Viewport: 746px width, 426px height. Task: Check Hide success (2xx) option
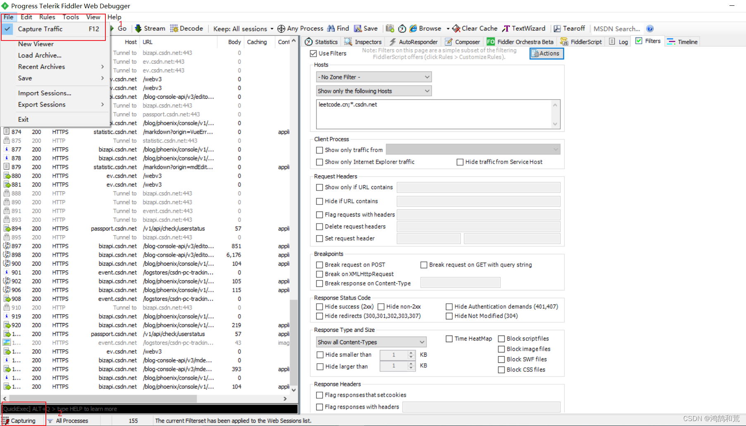point(319,307)
